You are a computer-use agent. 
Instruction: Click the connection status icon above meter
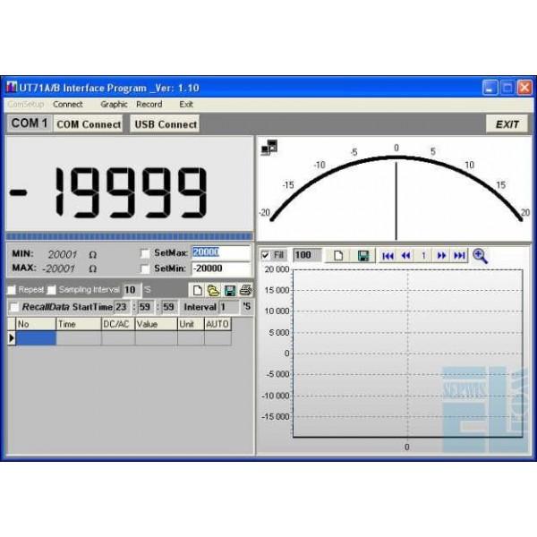click(x=268, y=146)
